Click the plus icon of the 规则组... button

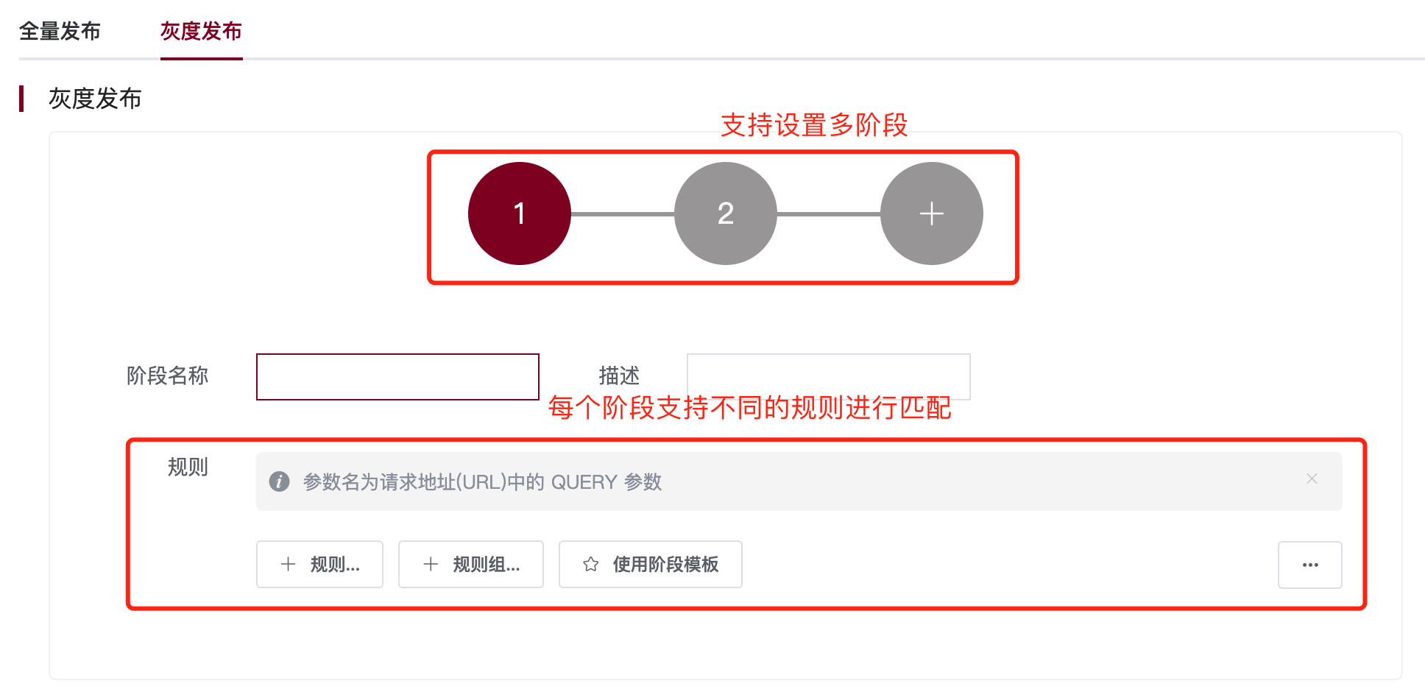point(431,565)
